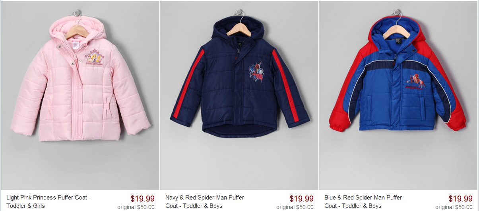Click the Navy & Red Spider-Man Puffer Coat title

point(205,201)
